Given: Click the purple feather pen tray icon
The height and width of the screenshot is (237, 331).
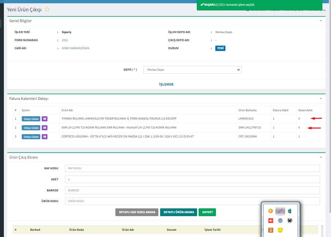Looking at the screenshot, I should (280, 211).
